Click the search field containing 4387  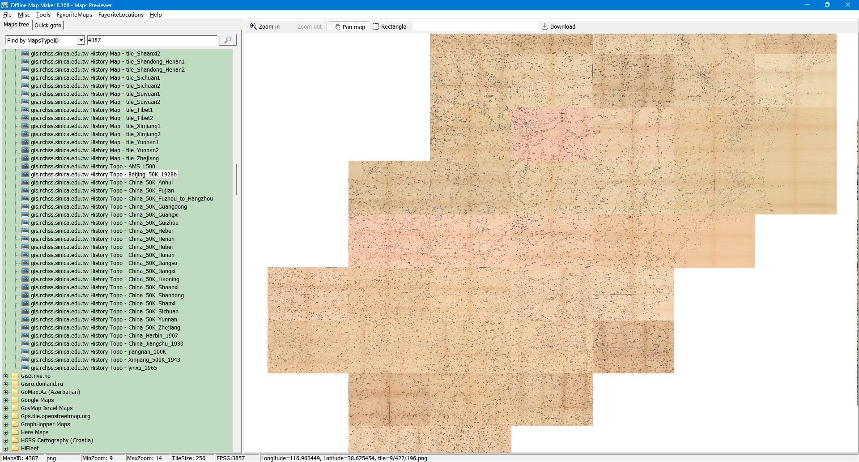point(152,40)
